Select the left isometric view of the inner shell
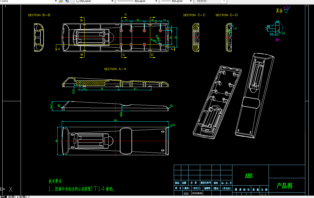 point(217,102)
